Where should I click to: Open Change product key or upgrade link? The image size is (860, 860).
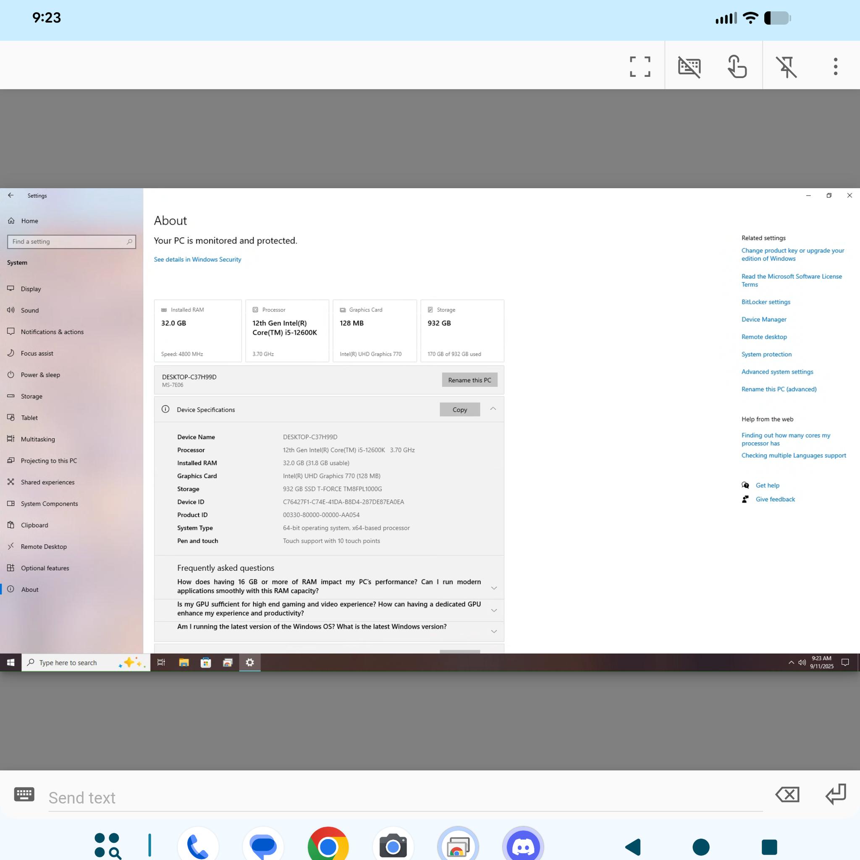(793, 254)
